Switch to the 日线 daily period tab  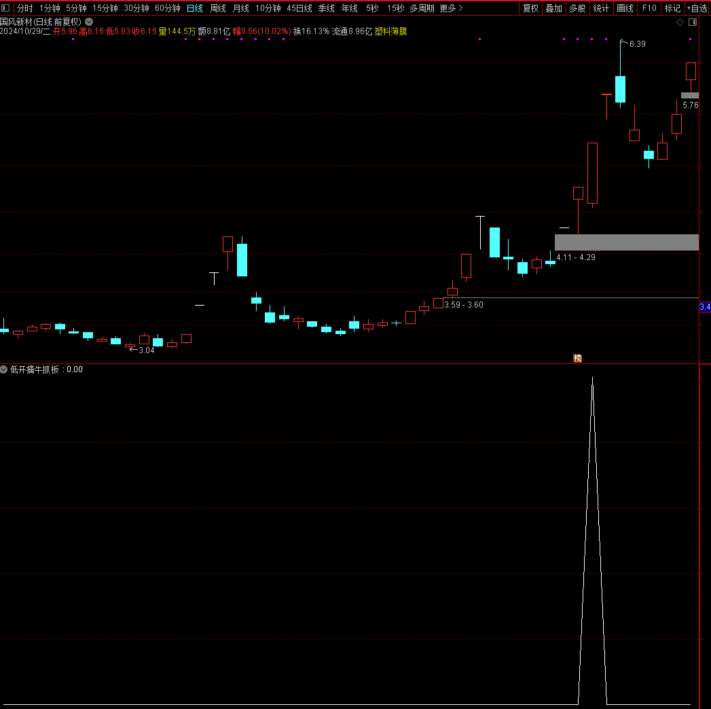[194, 8]
